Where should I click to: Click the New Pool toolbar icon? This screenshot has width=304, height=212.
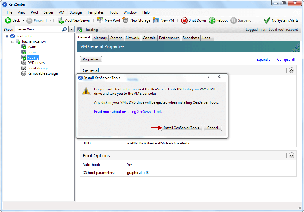[100, 20]
